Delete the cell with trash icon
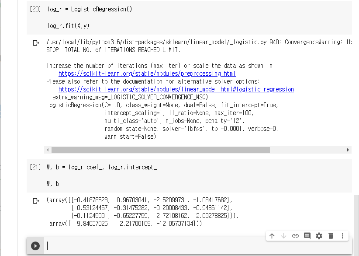 (x=331, y=236)
